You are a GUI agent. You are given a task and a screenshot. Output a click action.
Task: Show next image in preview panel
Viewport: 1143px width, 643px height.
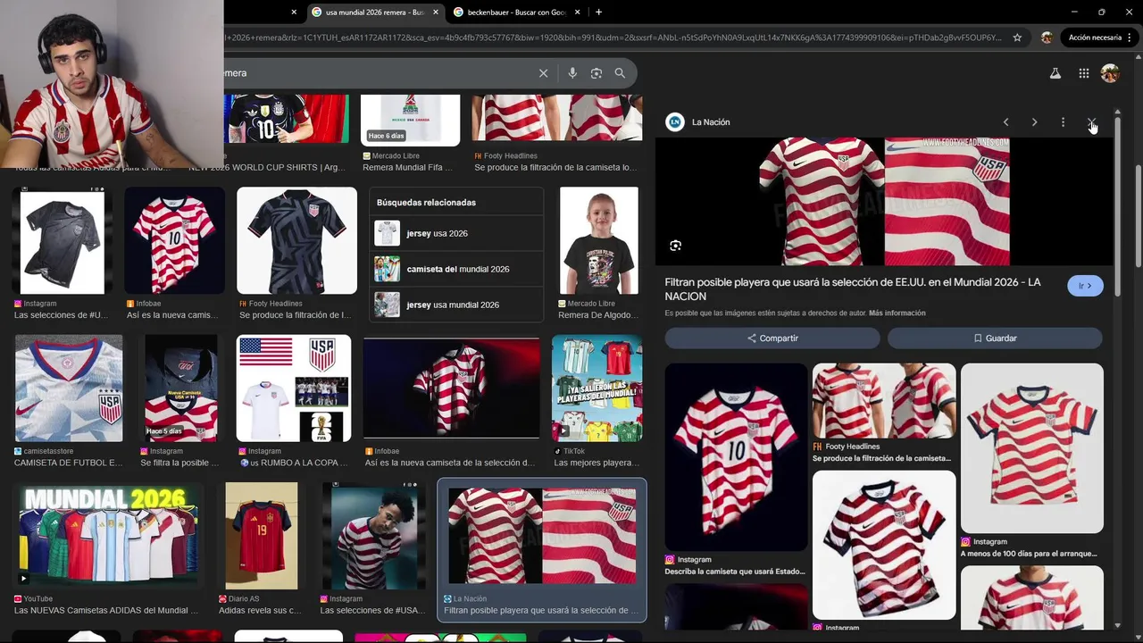click(1034, 122)
